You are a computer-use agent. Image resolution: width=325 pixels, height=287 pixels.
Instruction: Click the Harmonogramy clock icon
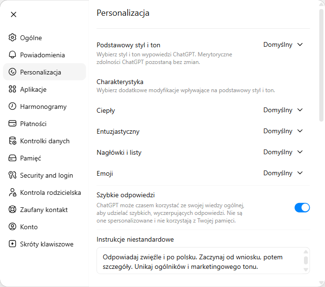pyautogui.click(x=12, y=106)
